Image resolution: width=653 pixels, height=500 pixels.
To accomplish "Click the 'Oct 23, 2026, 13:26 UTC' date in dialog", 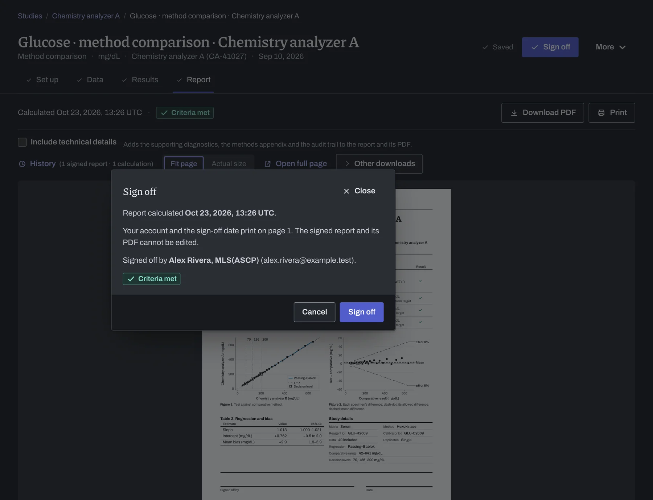I will (x=230, y=213).
